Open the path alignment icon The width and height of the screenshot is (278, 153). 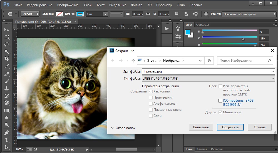coord(186,14)
